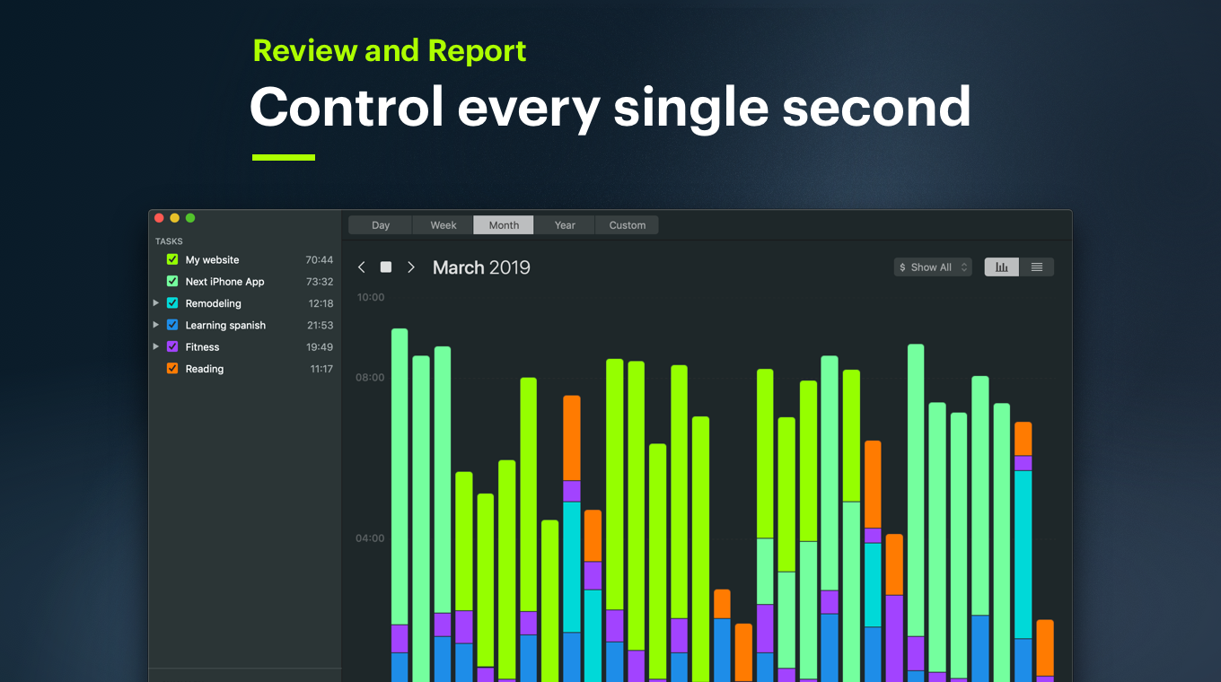This screenshot has width=1221, height=682.
Task: Click the 21:53 time total
Action: pyautogui.click(x=320, y=326)
